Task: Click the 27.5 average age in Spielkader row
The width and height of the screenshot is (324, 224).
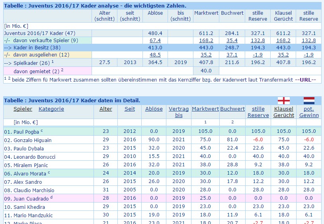Action: pyautogui.click(x=105, y=62)
